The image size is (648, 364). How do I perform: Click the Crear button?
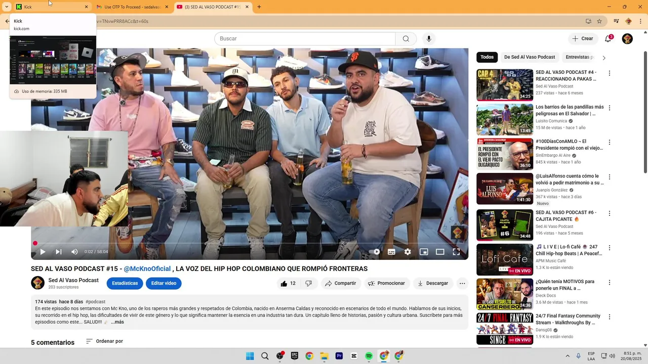point(582,39)
